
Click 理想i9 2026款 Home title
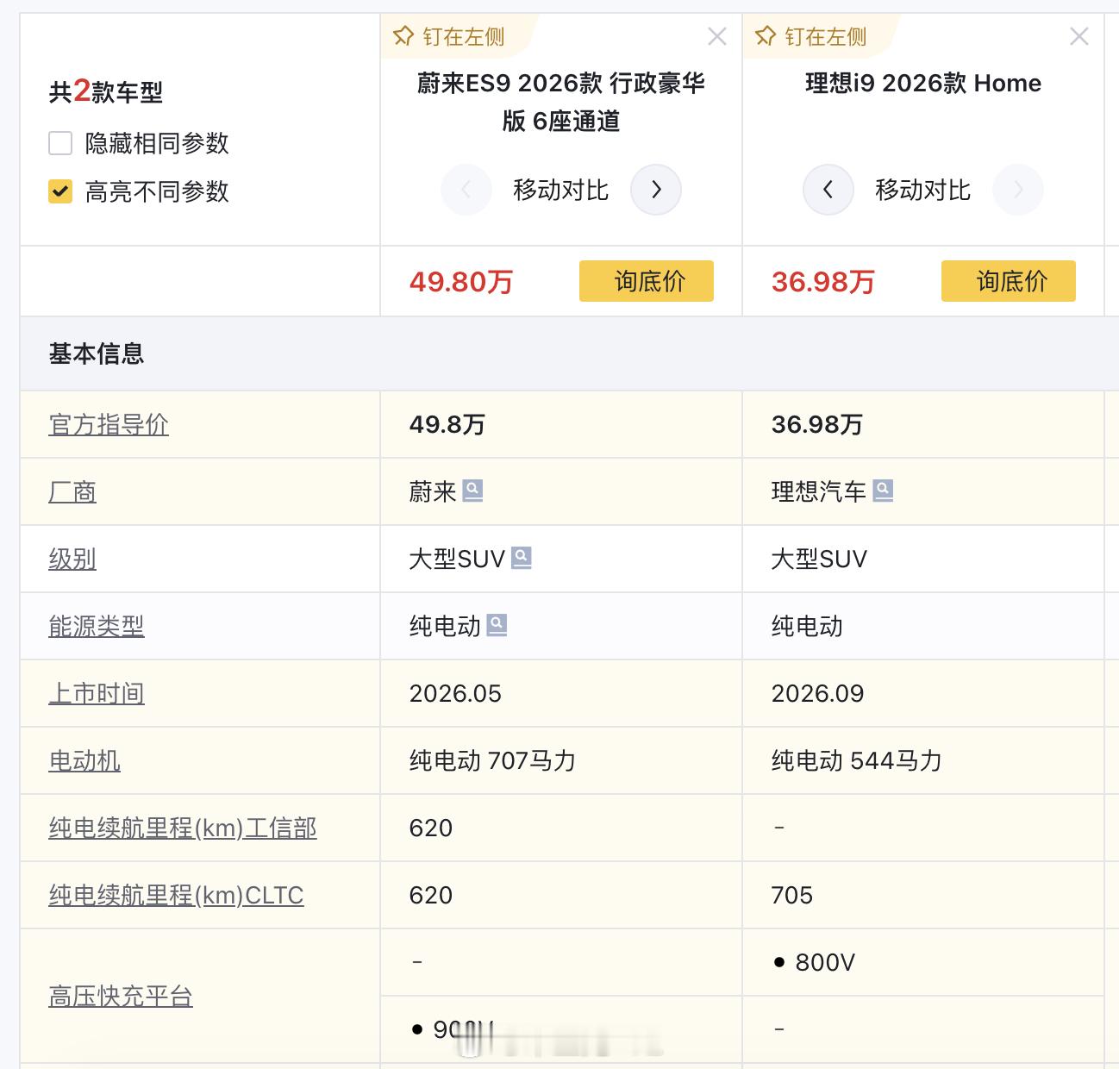(x=923, y=83)
